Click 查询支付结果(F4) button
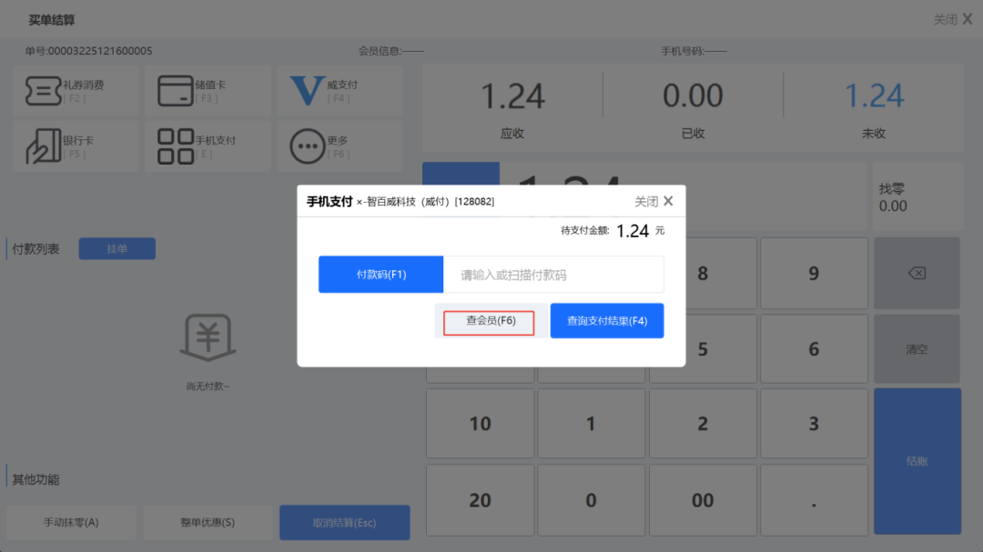This screenshot has height=552, width=983. pyautogui.click(x=606, y=321)
